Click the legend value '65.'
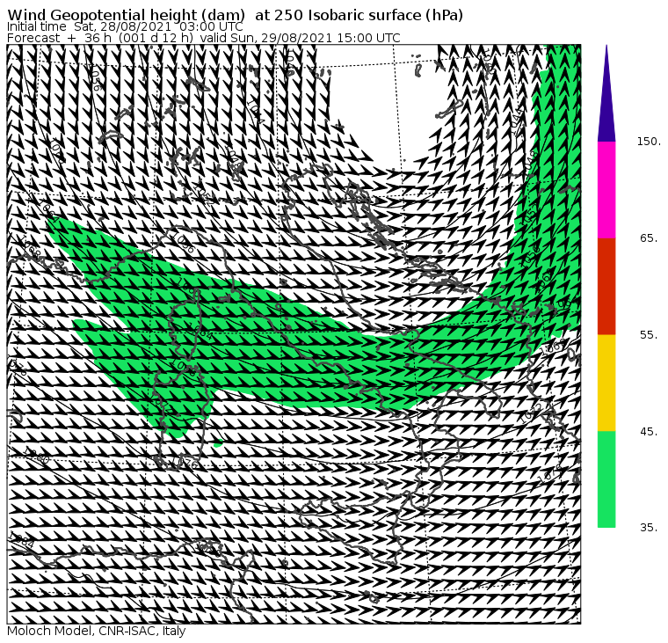 pyautogui.click(x=649, y=237)
